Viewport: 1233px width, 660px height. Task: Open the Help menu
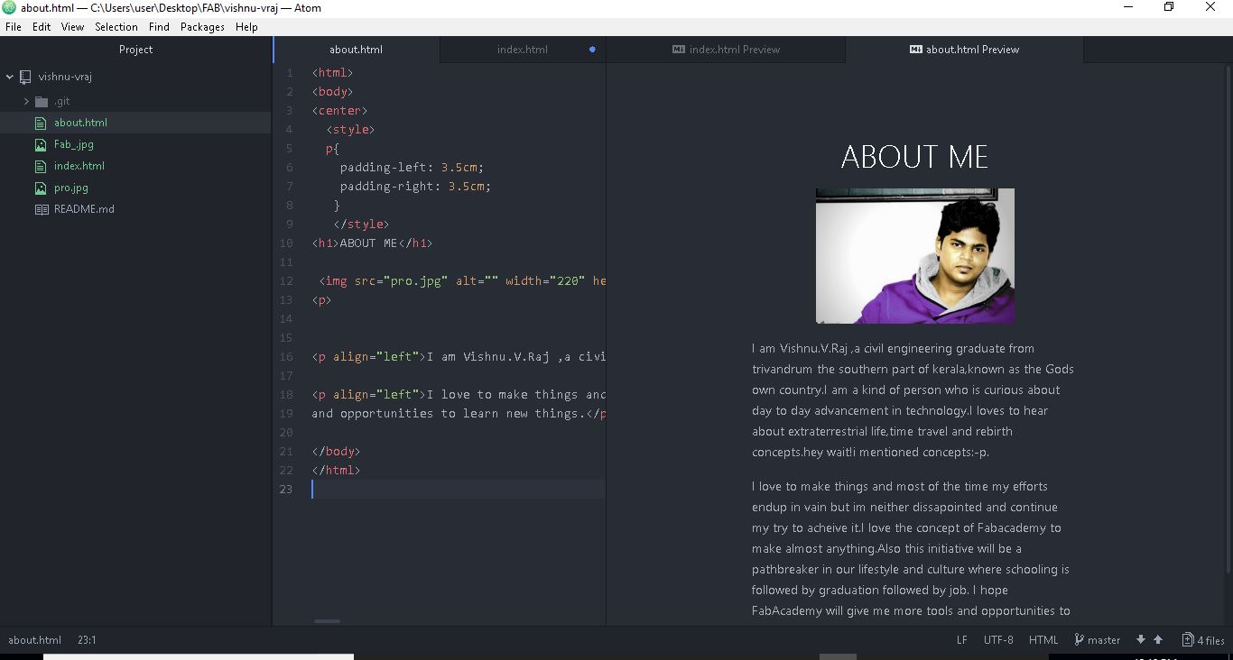[x=246, y=27]
